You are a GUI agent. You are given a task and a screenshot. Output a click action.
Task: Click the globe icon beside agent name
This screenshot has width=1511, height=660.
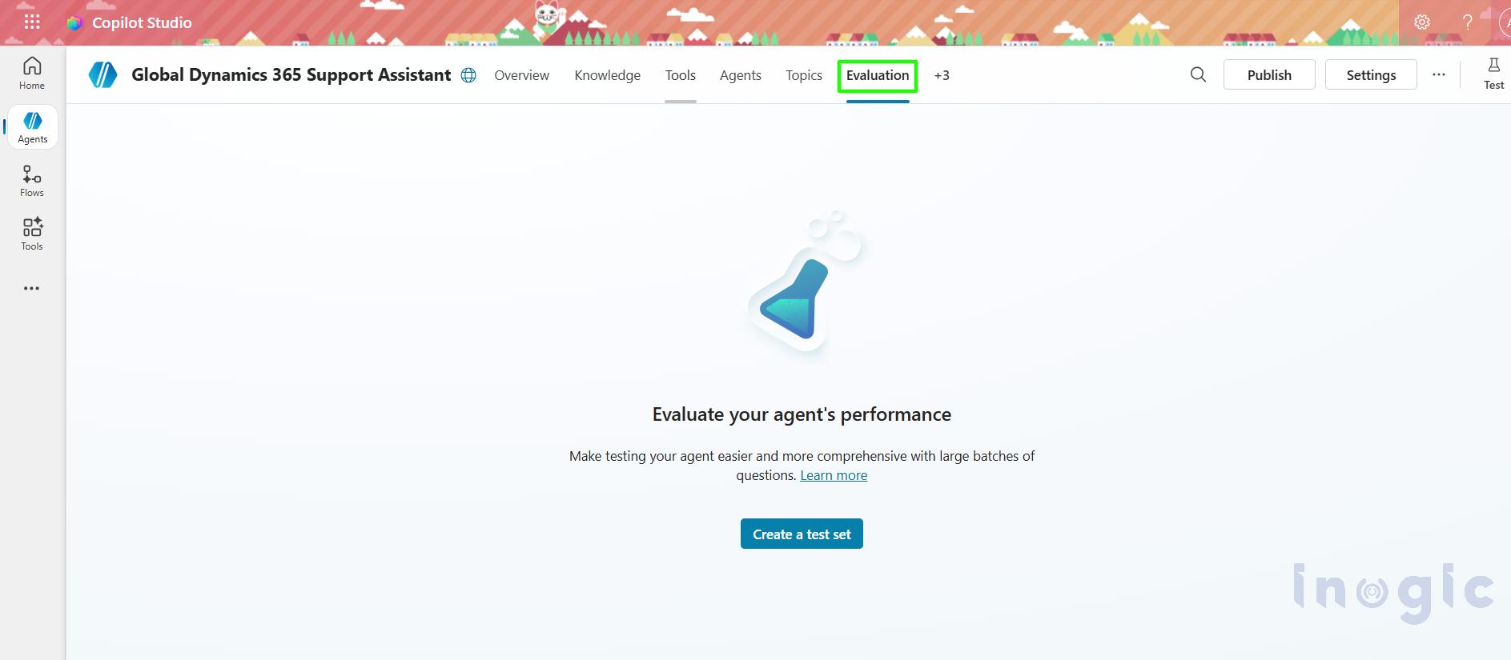468,75
